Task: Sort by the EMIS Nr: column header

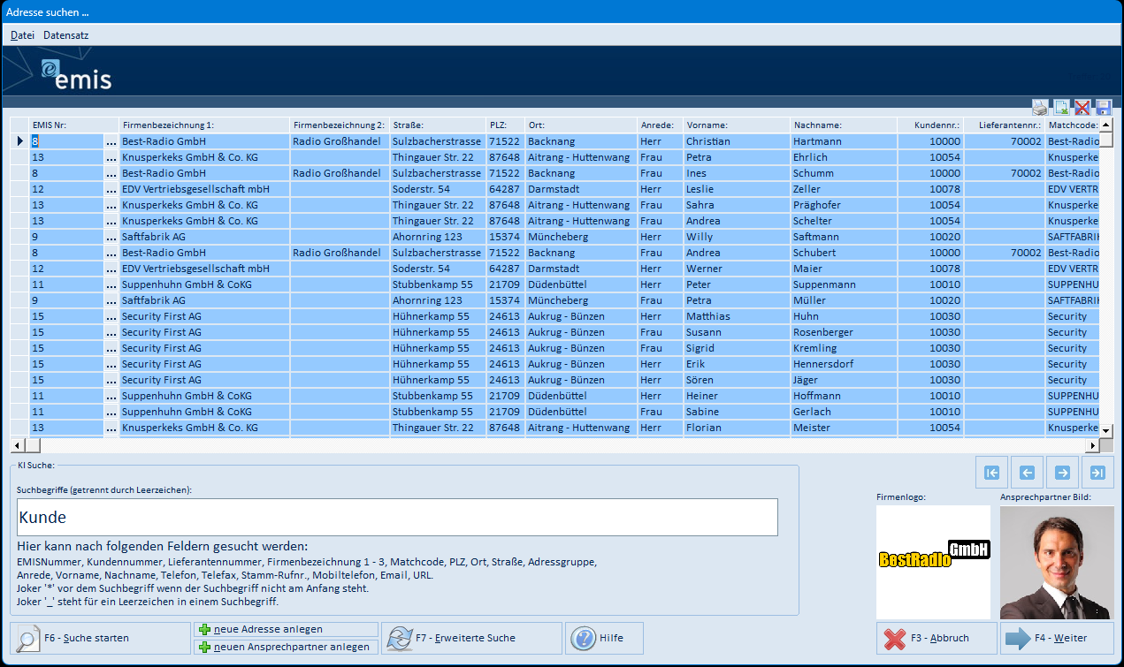Action: tap(73, 125)
